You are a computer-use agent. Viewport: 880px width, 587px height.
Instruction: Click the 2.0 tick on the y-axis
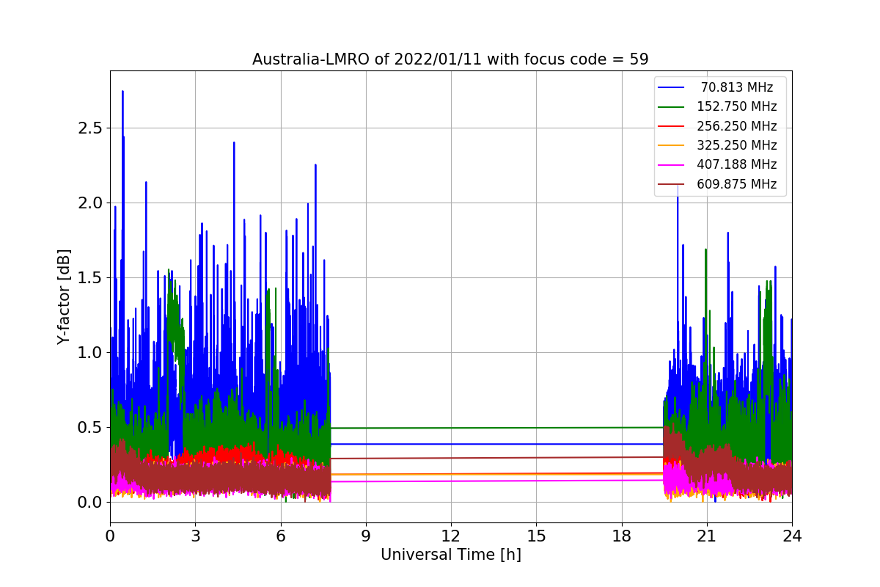point(89,203)
